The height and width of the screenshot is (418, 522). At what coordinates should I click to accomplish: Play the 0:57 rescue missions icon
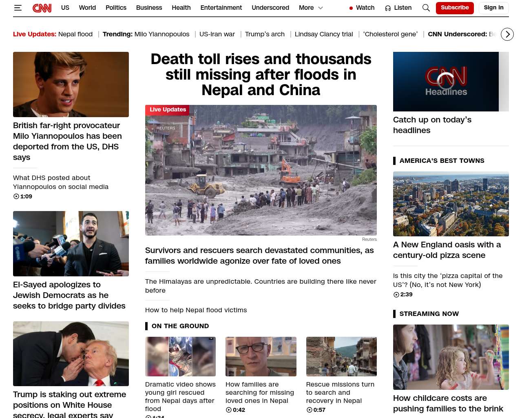point(309,410)
